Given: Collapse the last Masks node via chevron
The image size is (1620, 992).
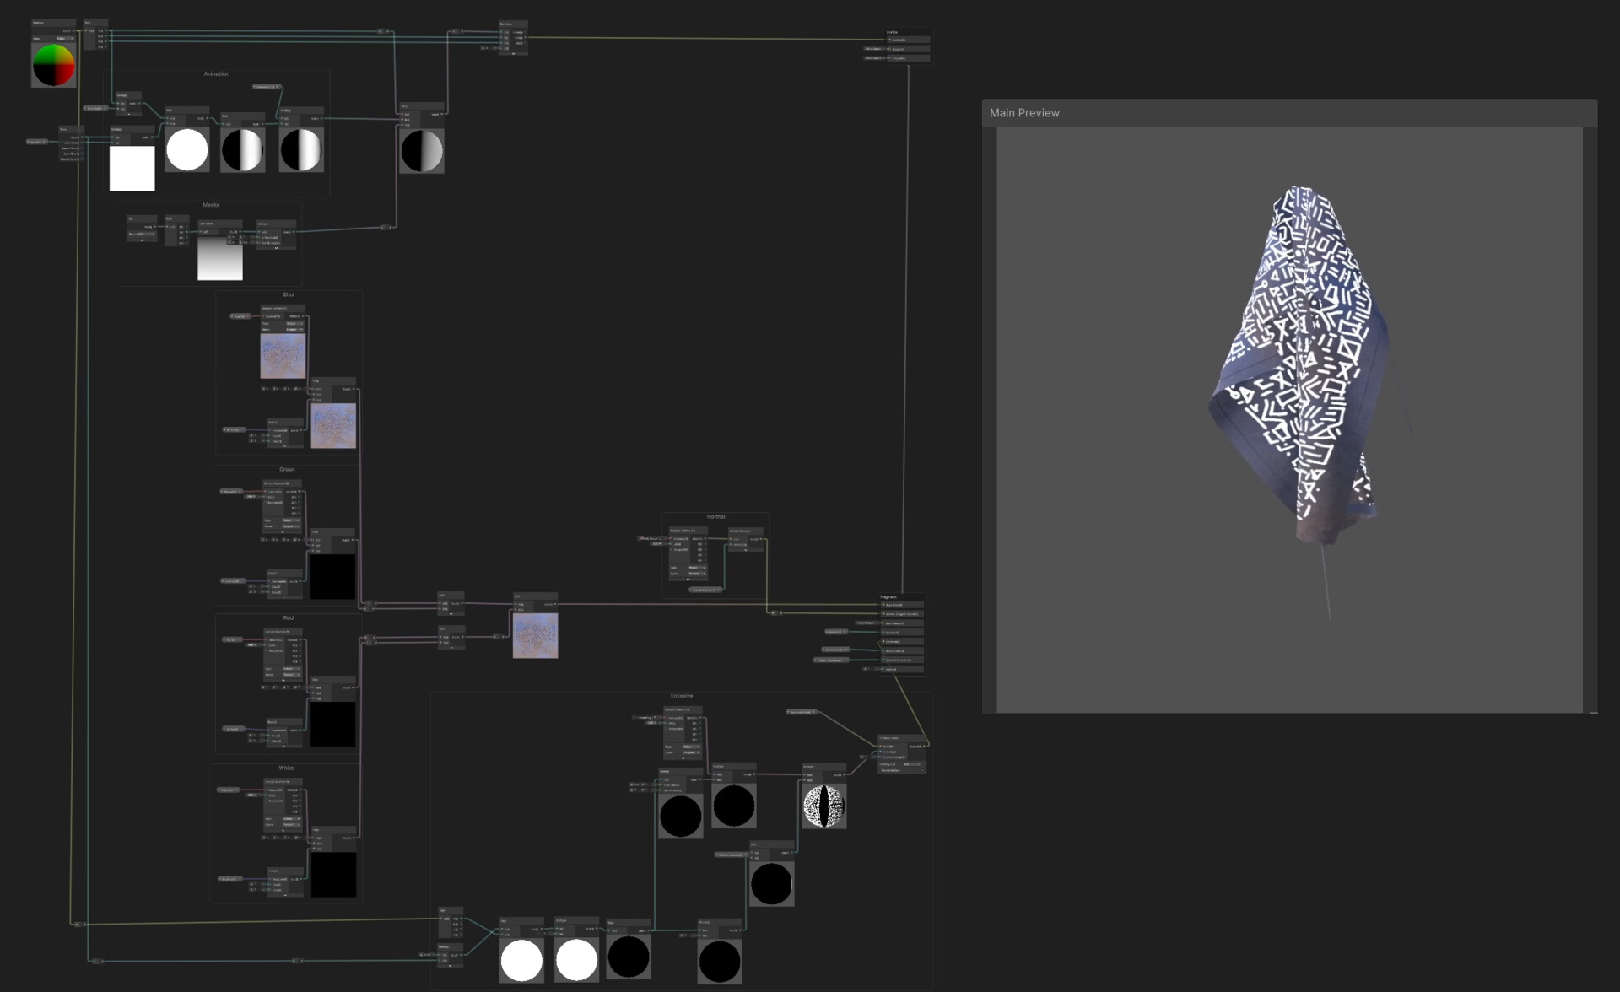Looking at the screenshot, I should coord(276,248).
